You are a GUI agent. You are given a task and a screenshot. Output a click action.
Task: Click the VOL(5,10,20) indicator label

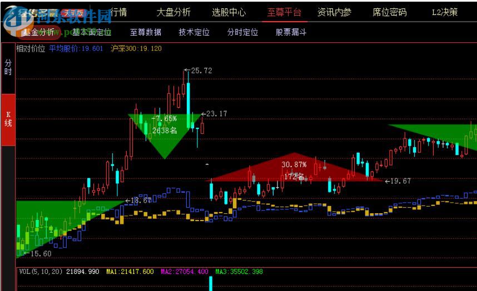(41, 272)
